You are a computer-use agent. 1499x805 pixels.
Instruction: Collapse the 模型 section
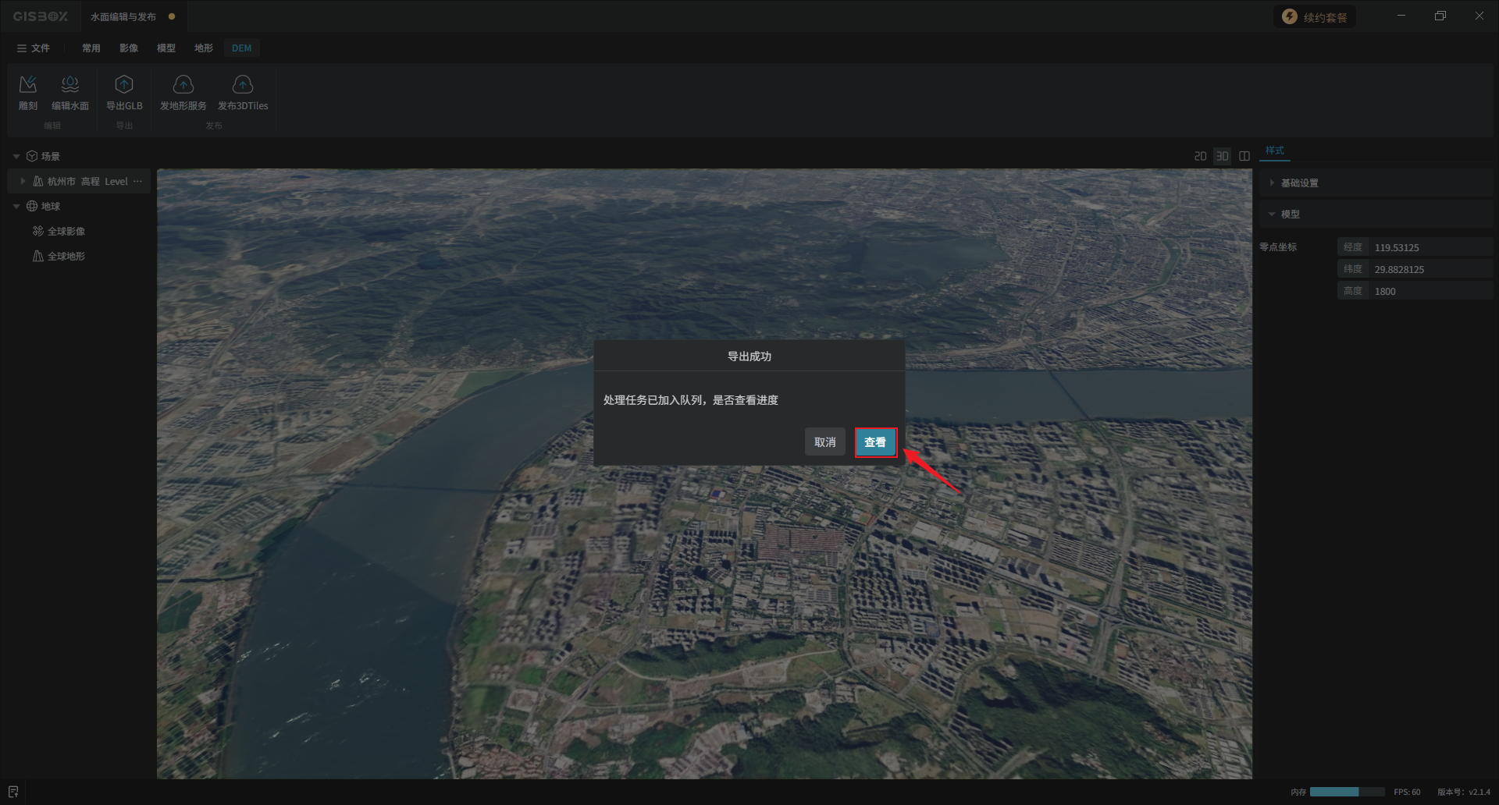(x=1272, y=214)
